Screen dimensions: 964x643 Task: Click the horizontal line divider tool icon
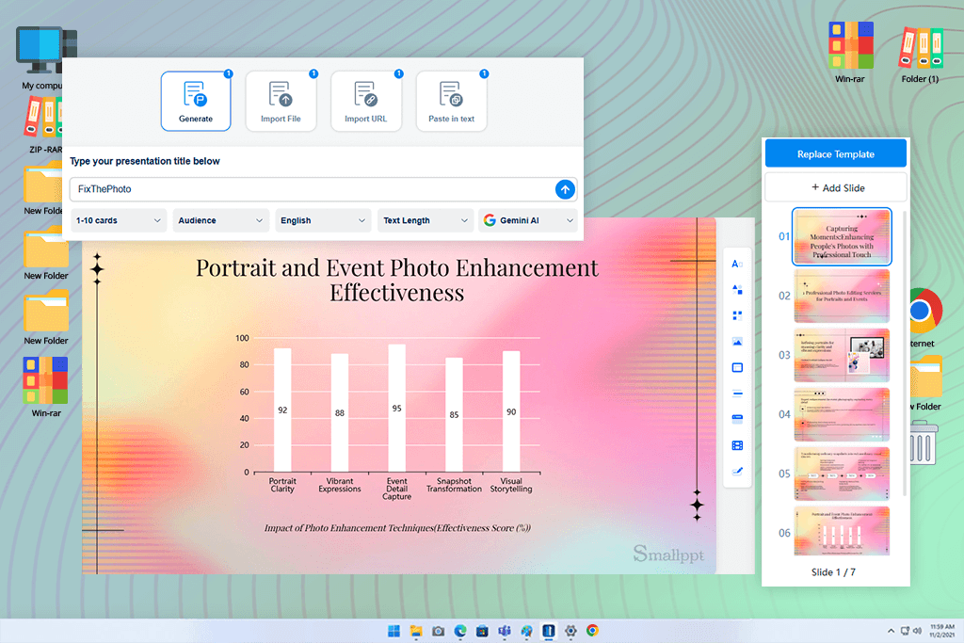click(737, 394)
